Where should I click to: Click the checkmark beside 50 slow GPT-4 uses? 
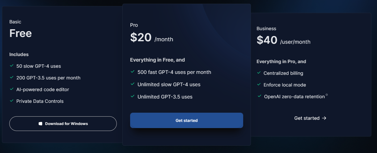point(12,66)
